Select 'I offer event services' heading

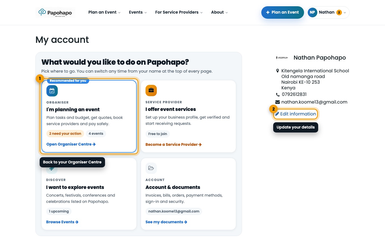(171, 109)
